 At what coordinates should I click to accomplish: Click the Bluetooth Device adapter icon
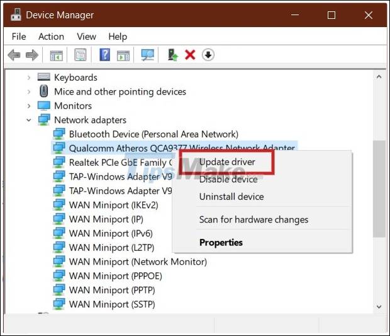[59, 134]
